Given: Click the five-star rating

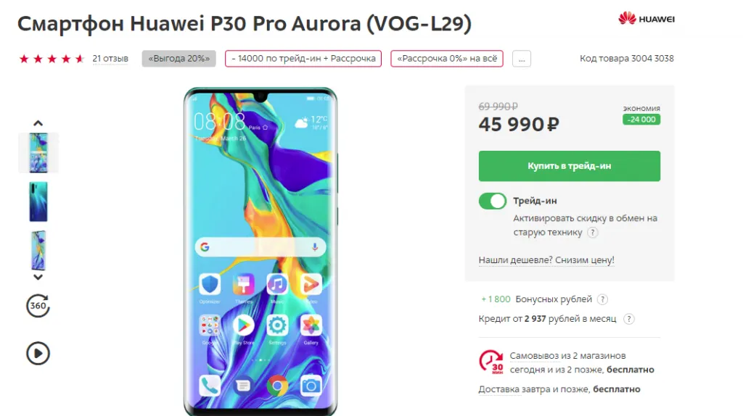Looking at the screenshot, I should (x=52, y=59).
